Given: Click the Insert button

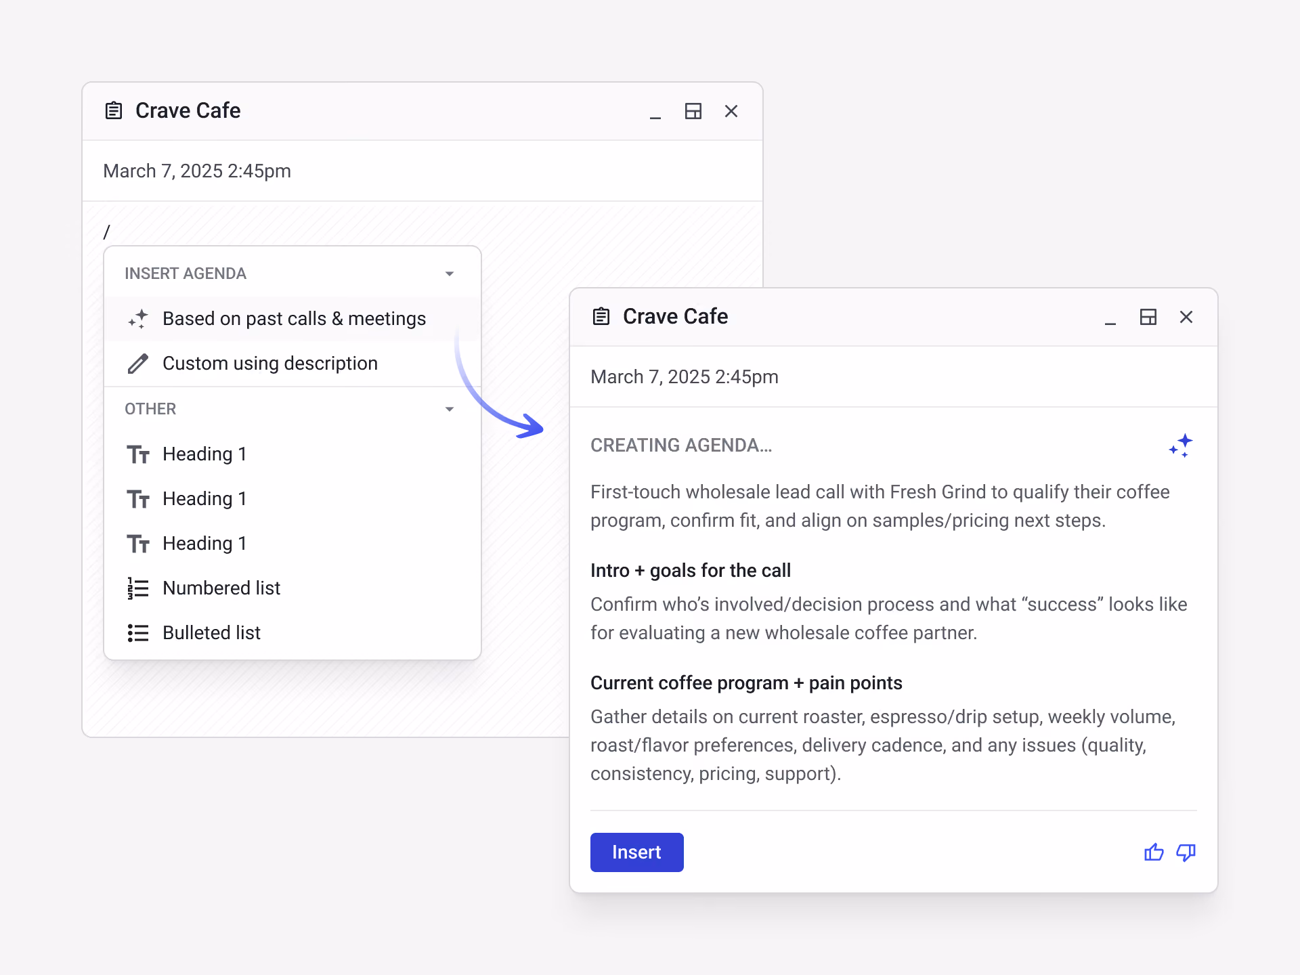Looking at the screenshot, I should 637,852.
